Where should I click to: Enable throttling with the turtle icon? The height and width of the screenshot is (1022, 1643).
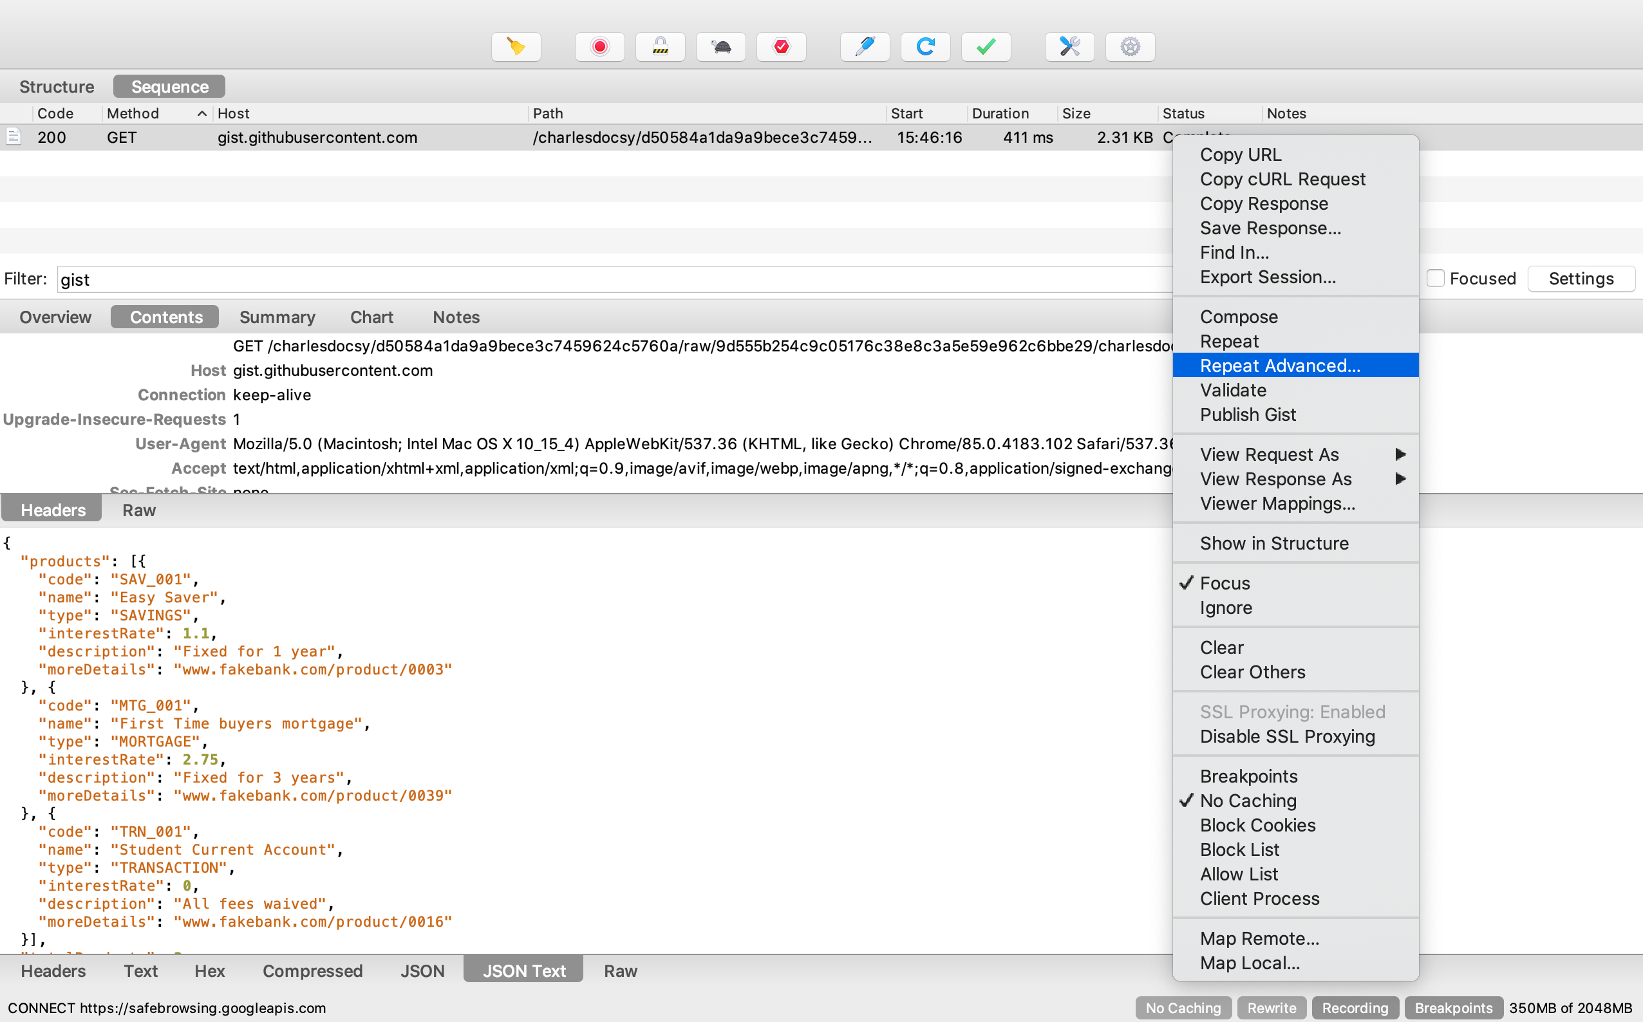(721, 46)
